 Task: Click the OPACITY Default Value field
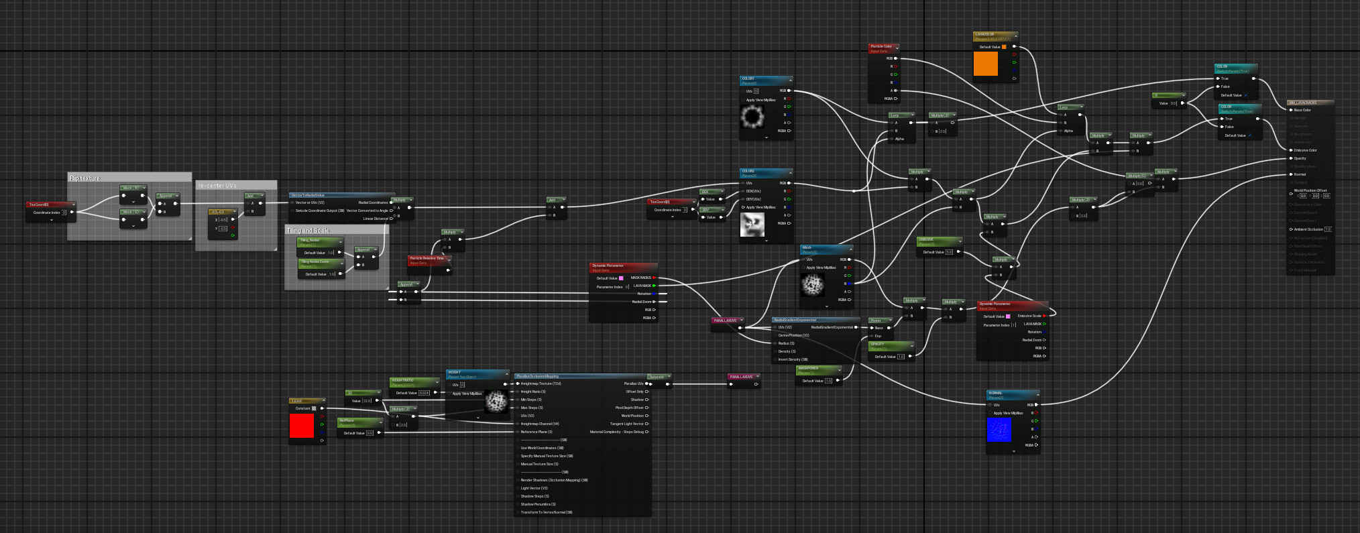click(x=901, y=357)
